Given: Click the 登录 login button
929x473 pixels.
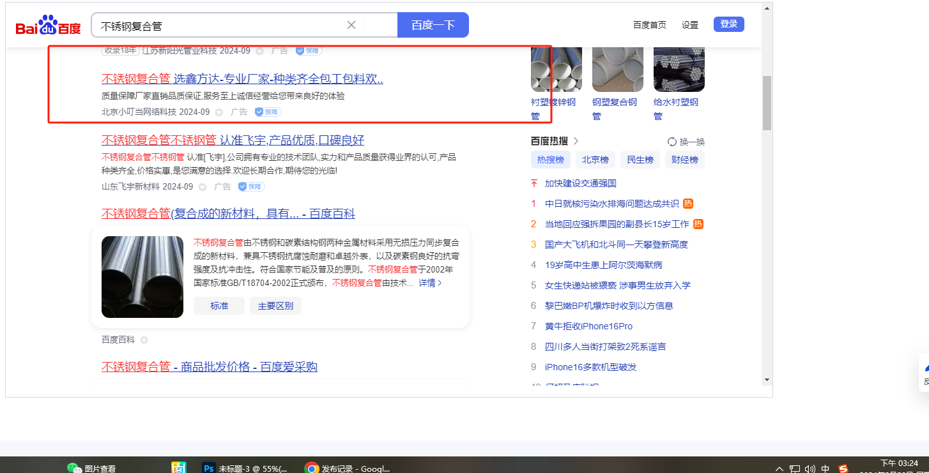Looking at the screenshot, I should pos(728,24).
